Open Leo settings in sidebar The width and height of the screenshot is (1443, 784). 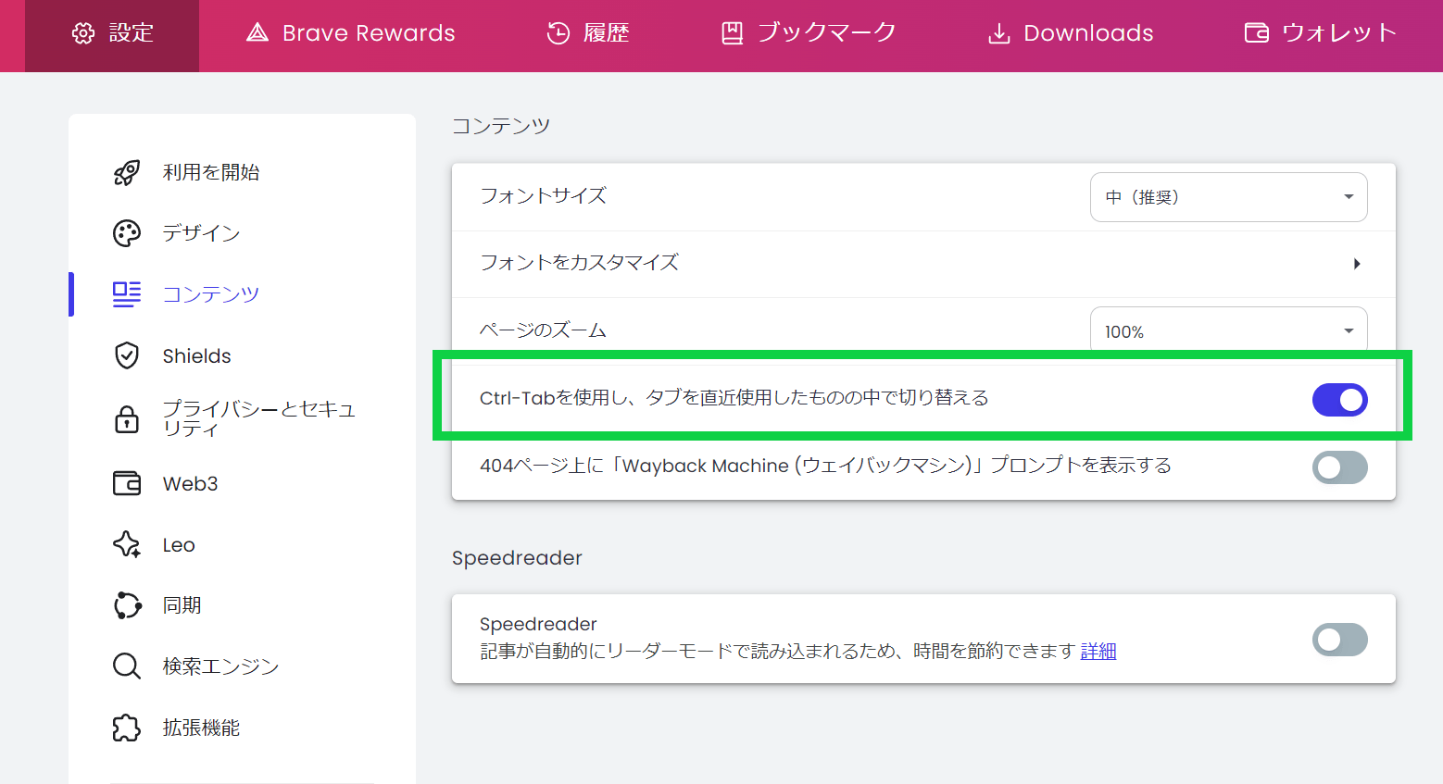pos(179,544)
